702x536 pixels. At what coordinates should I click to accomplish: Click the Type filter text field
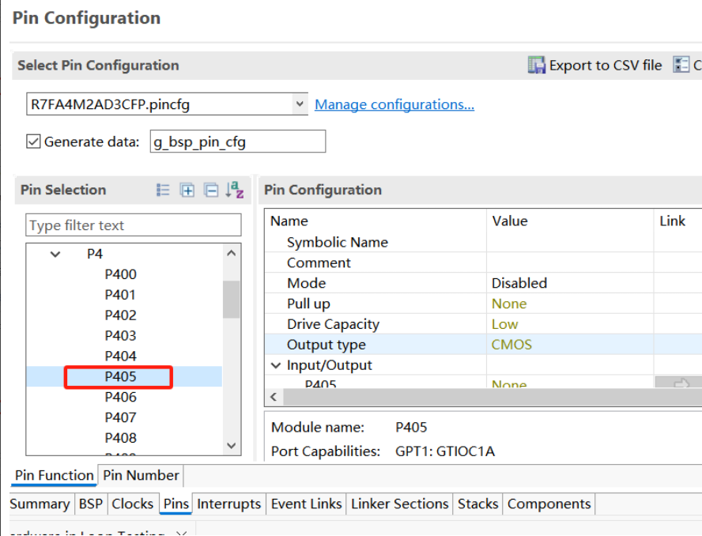133,225
